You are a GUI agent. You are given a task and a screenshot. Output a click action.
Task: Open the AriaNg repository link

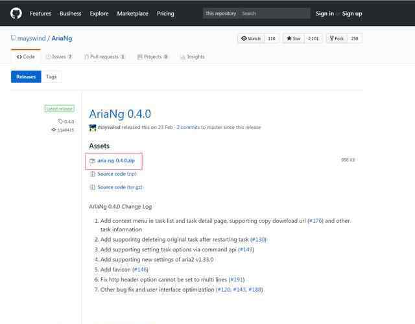(62, 38)
